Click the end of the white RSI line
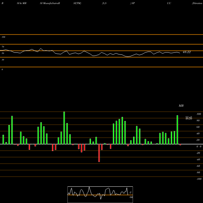The image size is (203, 203). [x=180, y=53]
